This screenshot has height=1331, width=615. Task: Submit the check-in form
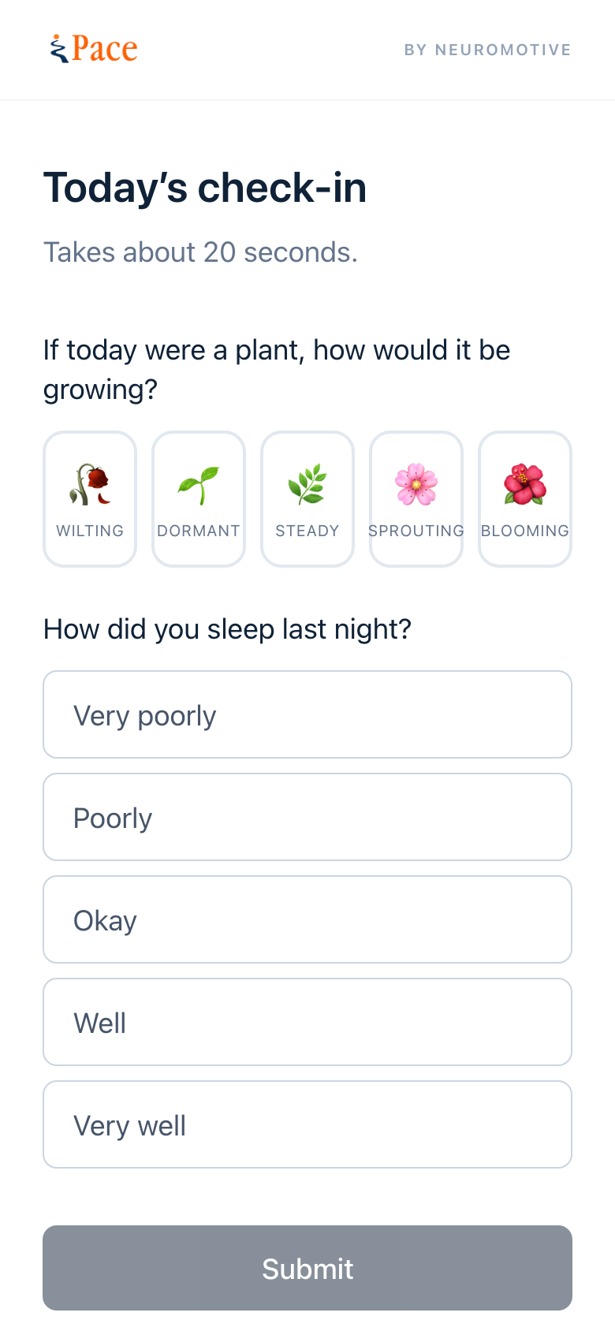[x=307, y=1268]
